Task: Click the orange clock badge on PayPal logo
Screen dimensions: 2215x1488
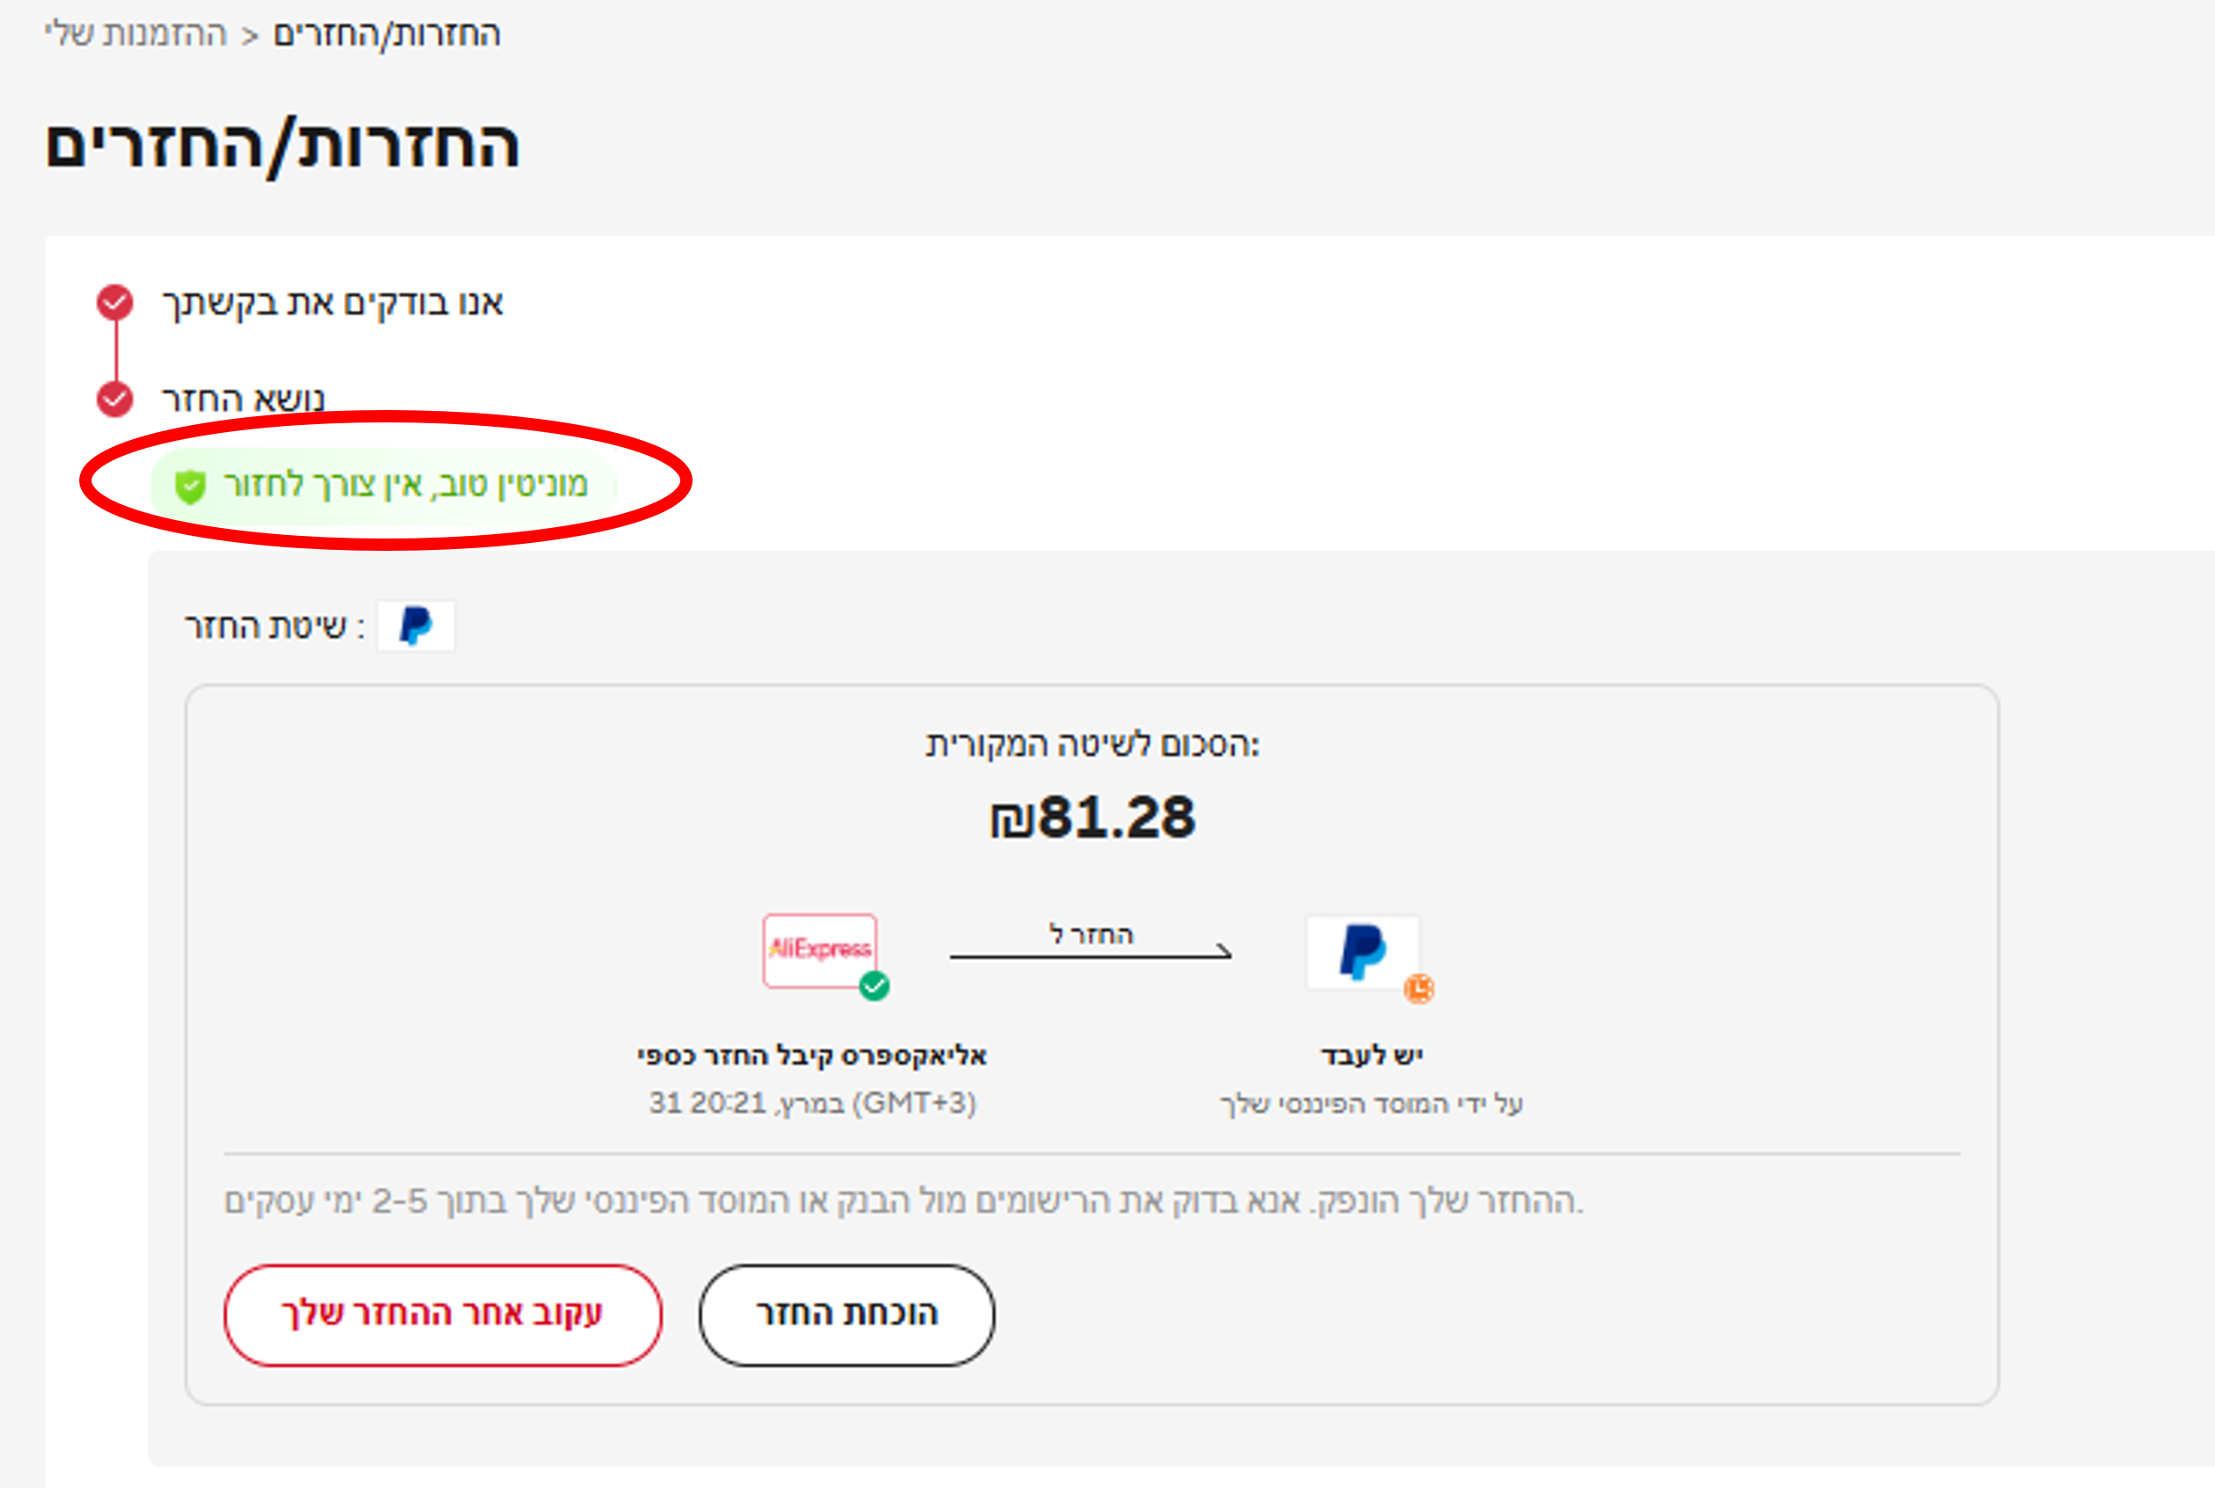Action: click(1419, 989)
